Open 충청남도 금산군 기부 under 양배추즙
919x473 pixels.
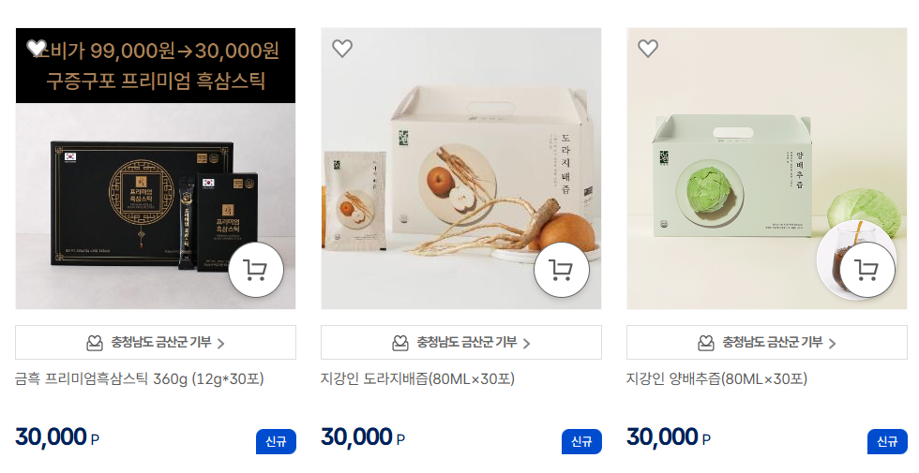[x=767, y=343]
